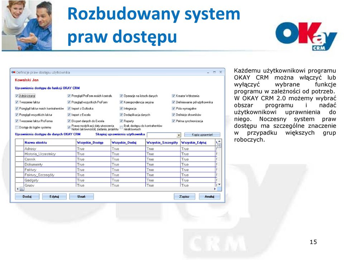Minimize the Definicje praw dostępu window
Viewport: 344px width, 260px height.
208,72
